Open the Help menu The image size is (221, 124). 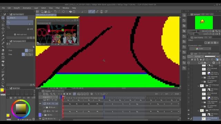pyautogui.click(x=74, y=8)
